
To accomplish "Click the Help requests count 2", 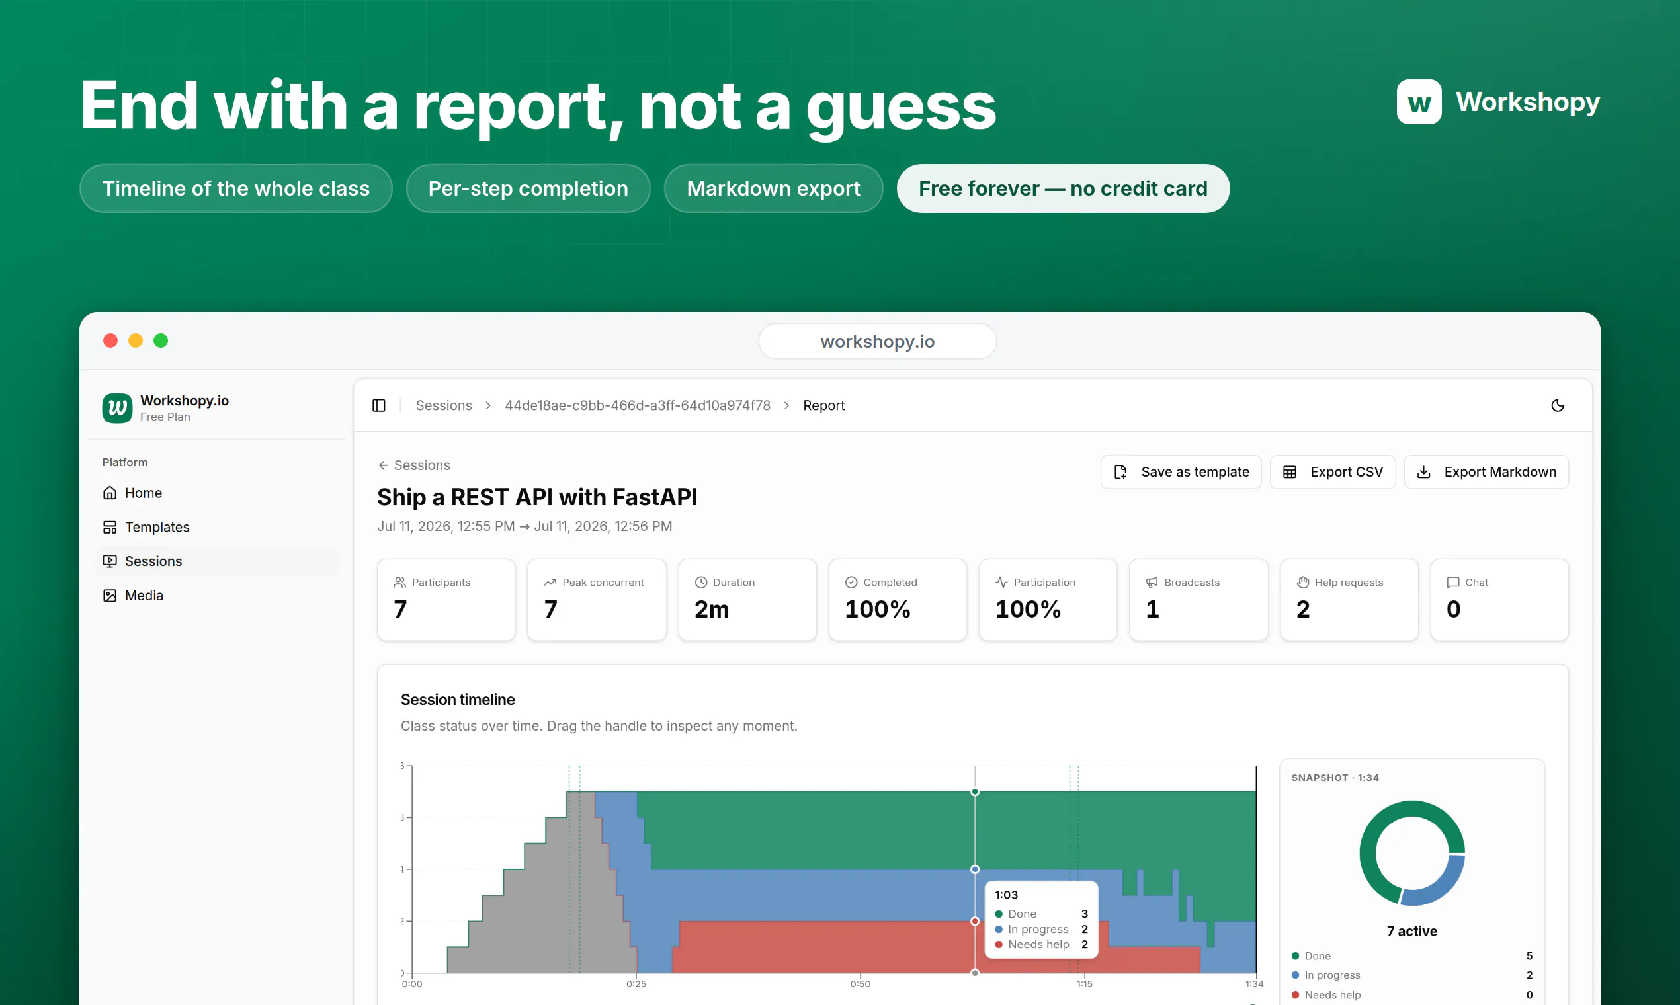I will [x=1304, y=610].
